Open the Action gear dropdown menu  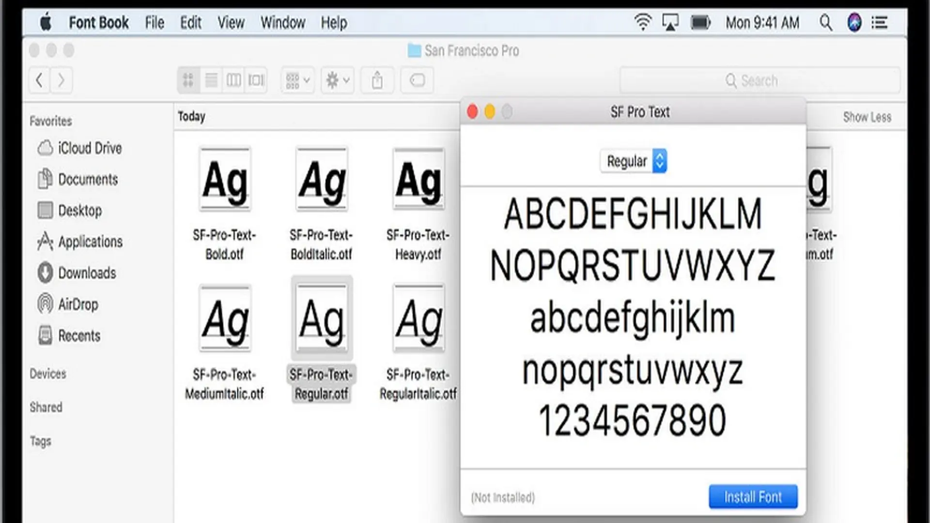[x=338, y=80]
